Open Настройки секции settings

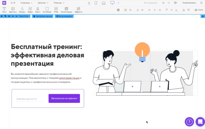43,16
